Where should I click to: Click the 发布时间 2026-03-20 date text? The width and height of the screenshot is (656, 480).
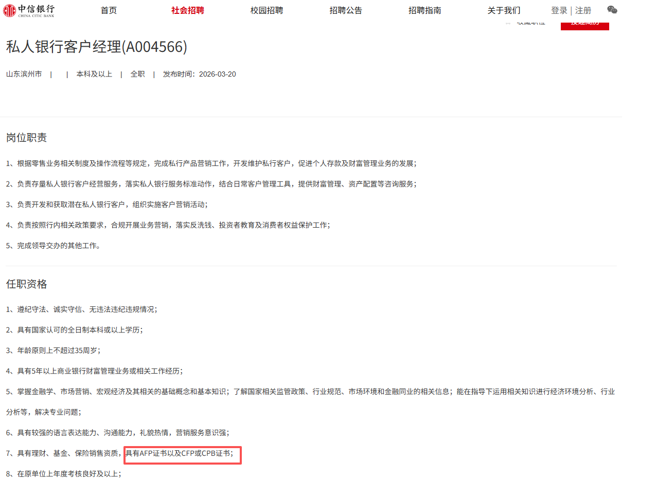(199, 74)
